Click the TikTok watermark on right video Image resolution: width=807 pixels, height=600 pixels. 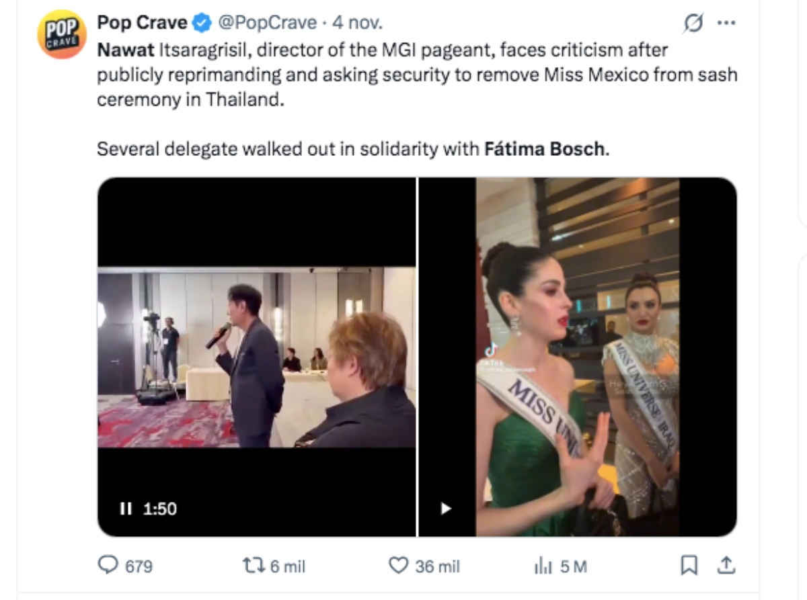coord(492,351)
